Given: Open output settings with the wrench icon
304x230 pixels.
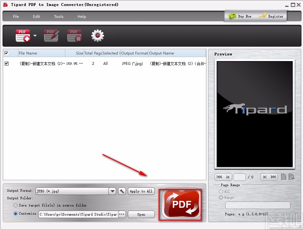Looking at the screenshot, I should coord(122,191).
